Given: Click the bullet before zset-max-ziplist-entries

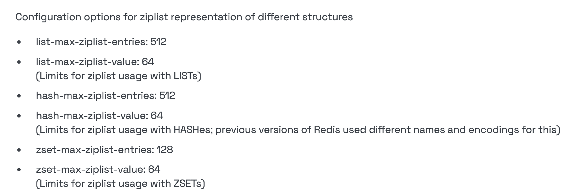Looking at the screenshot, I should [x=19, y=150].
